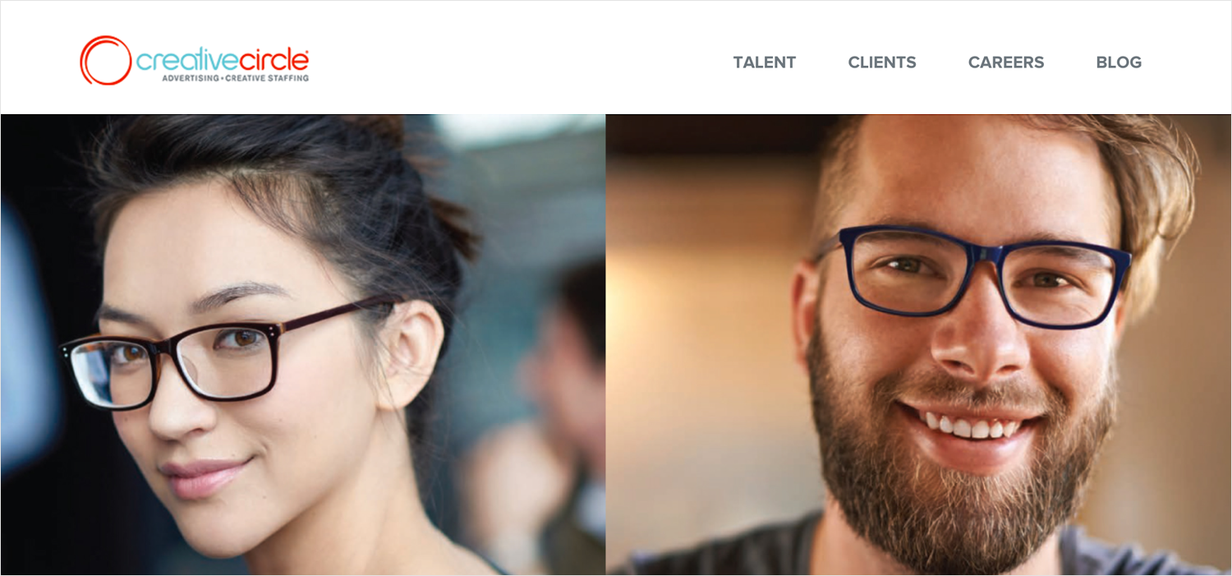
Task: Select the woman's portrait photo
Action: pyautogui.click(x=303, y=344)
